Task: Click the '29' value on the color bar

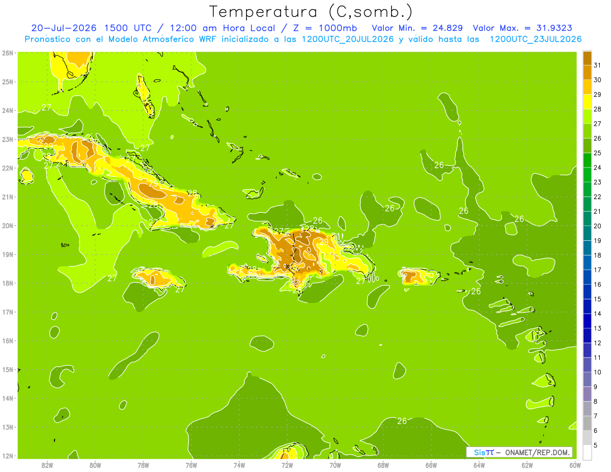Action: coord(598,95)
